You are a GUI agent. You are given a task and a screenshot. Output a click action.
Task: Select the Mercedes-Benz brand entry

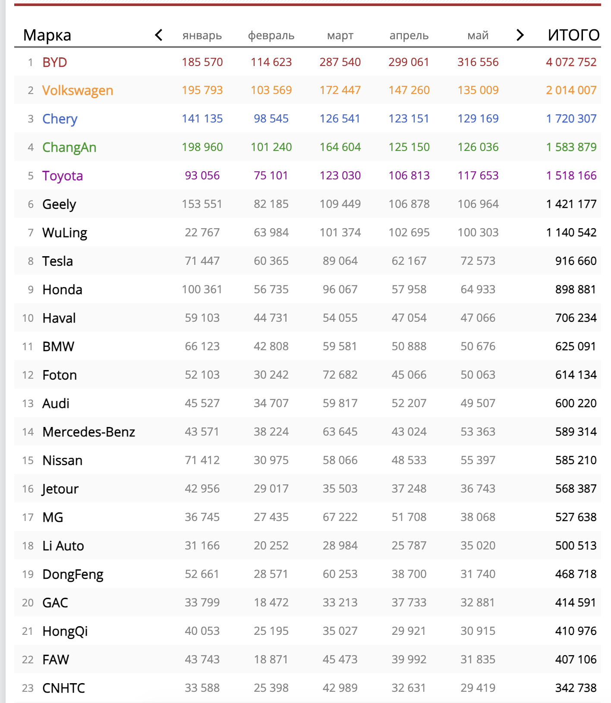point(89,432)
